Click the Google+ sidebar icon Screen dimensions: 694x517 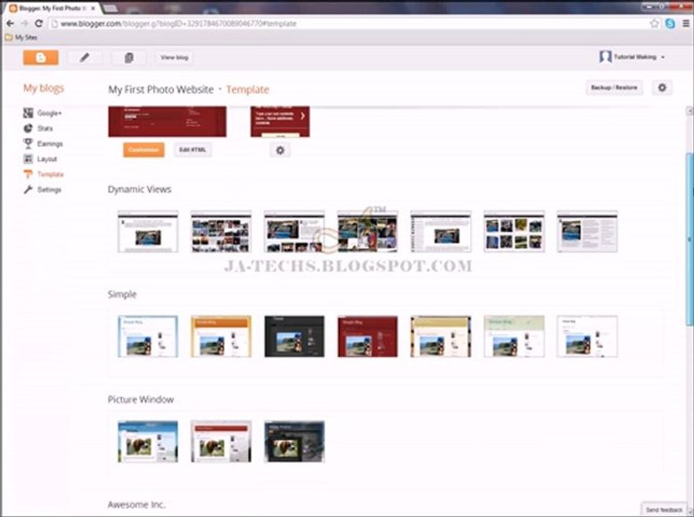(28, 113)
